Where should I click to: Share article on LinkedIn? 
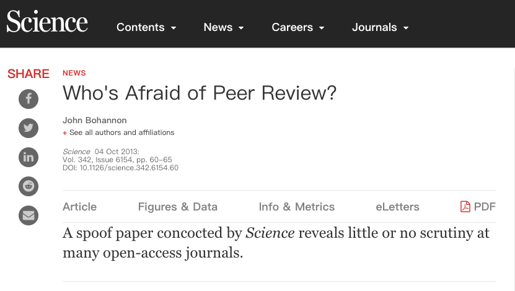click(29, 157)
